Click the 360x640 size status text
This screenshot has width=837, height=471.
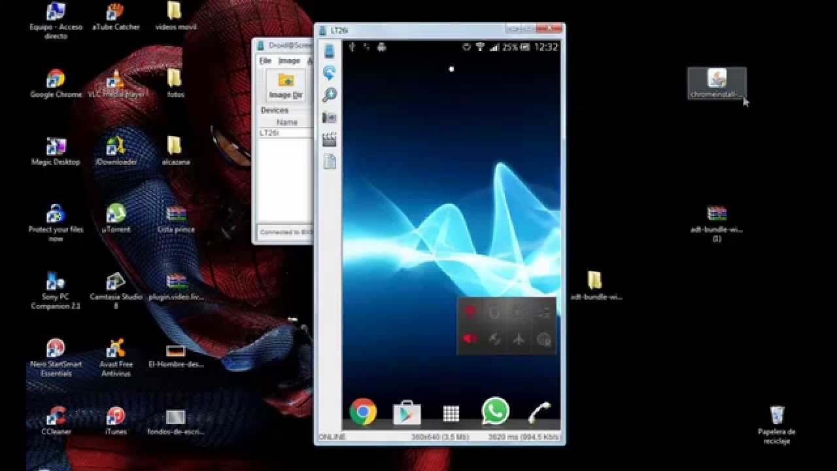coord(440,436)
